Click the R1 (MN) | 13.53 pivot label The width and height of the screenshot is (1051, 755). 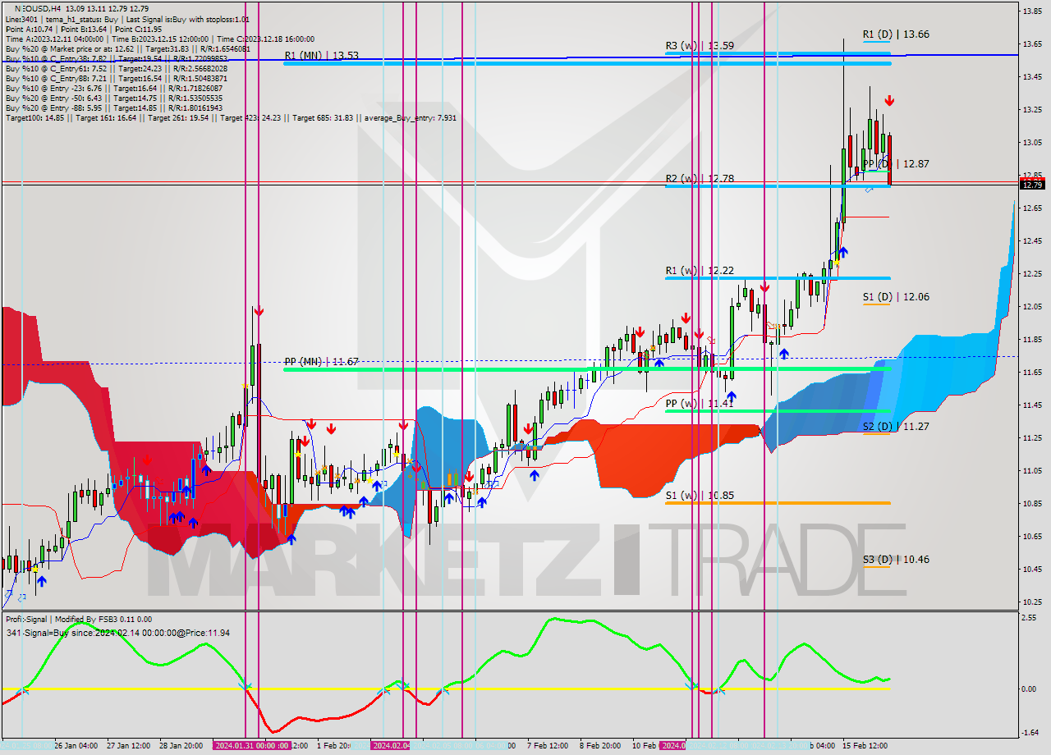tap(321, 56)
